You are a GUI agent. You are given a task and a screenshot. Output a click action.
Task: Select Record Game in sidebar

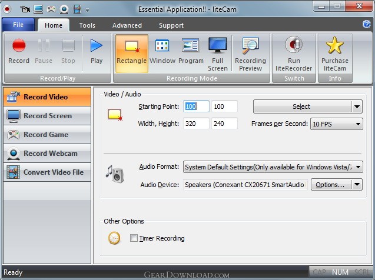47,135
